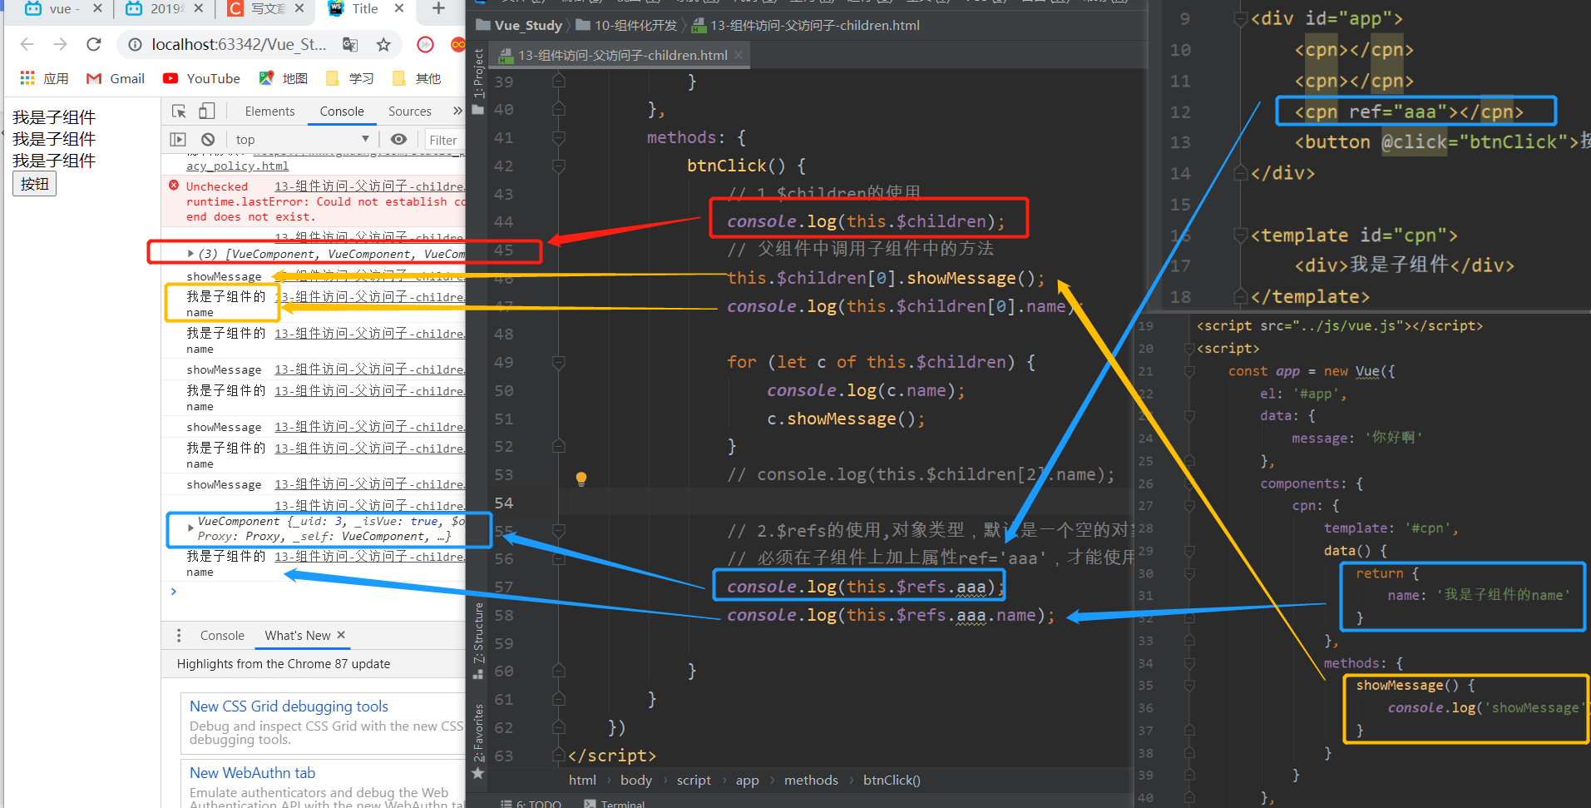Switch to the Sources tab in DevTools
The width and height of the screenshot is (1591, 808).
[x=410, y=112]
